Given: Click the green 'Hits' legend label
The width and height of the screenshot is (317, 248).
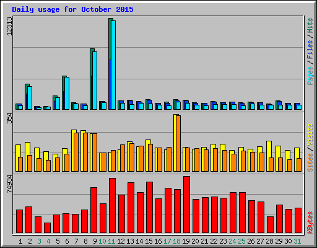Looking at the screenshot, I should [x=310, y=25].
